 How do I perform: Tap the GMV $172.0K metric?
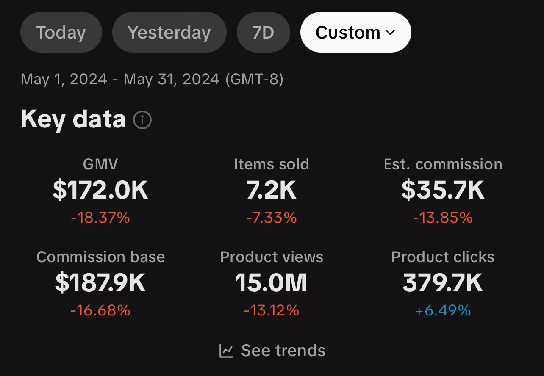click(100, 190)
